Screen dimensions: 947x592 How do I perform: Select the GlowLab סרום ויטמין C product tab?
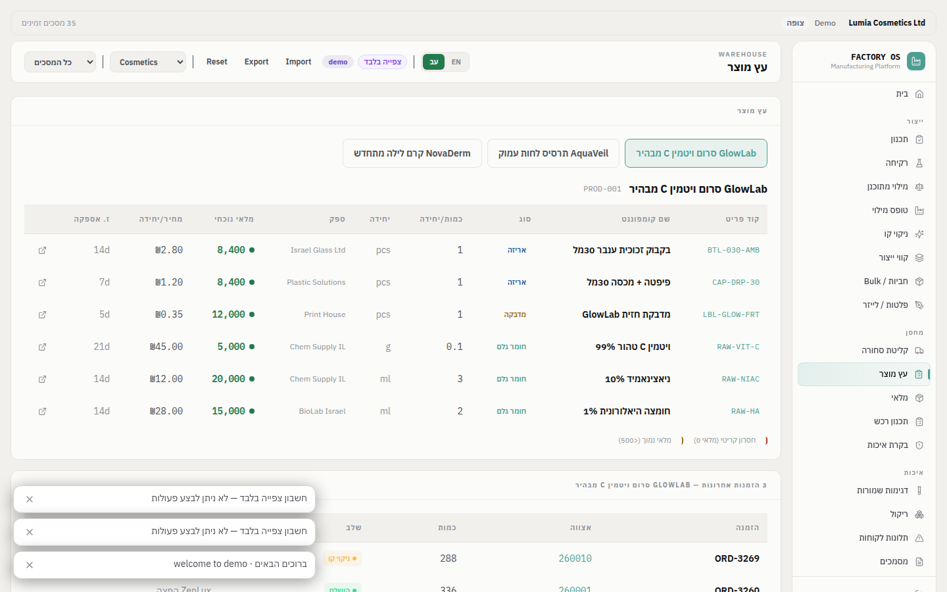click(x=696, y=153)
